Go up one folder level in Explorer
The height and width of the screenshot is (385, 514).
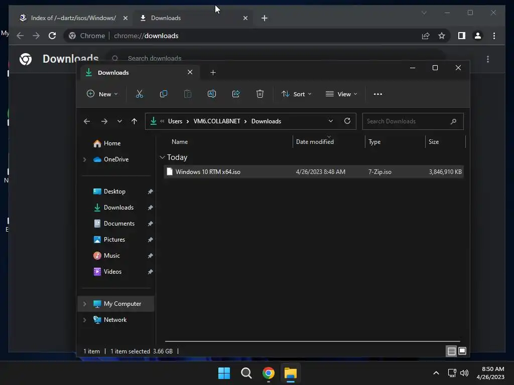[x=134, y=121]
